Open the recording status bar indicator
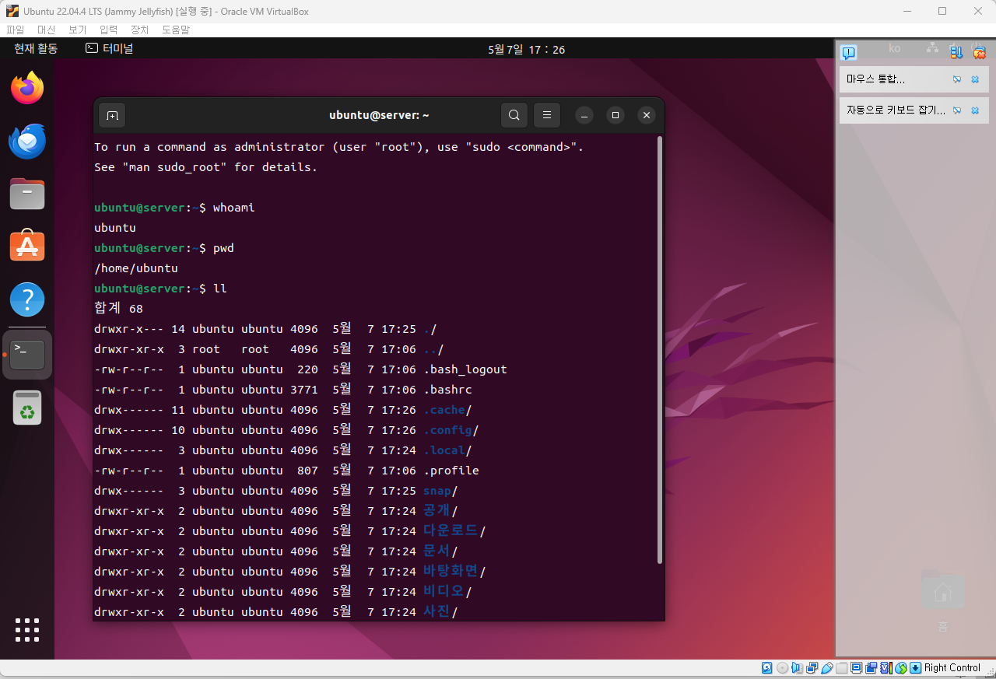 click(x=871, y=667)
